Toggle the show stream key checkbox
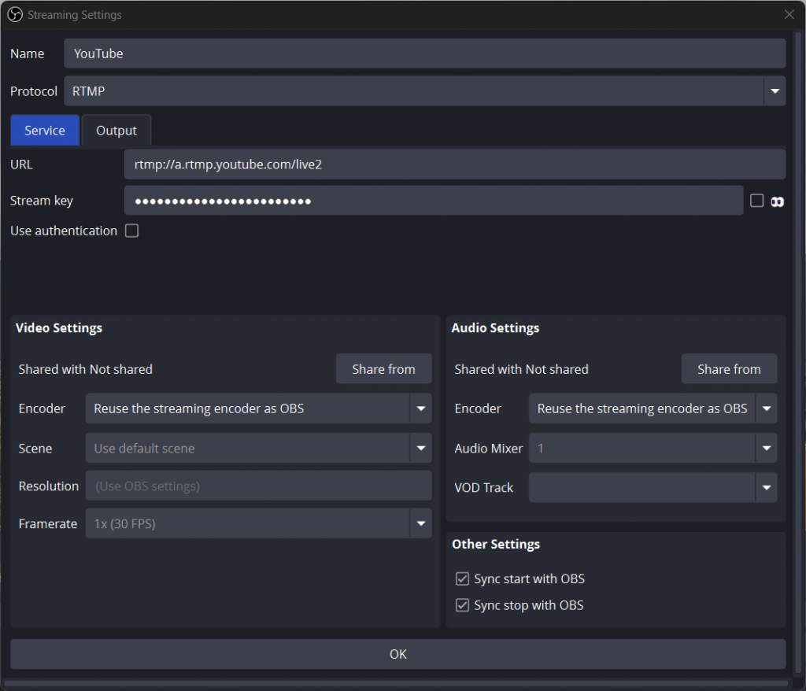 756,201
